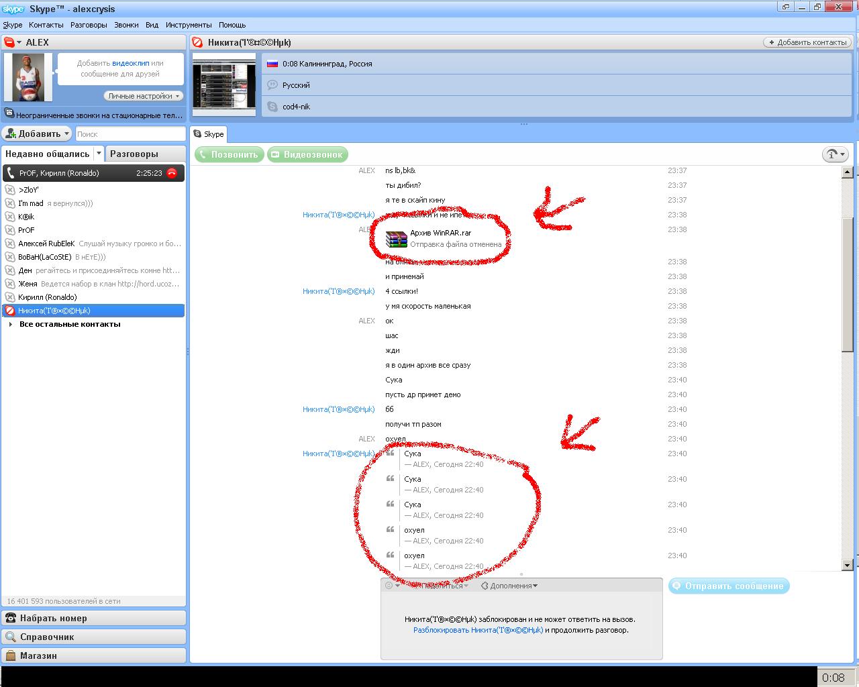
Task: Open the Skype menu
Action: point(13,25)
